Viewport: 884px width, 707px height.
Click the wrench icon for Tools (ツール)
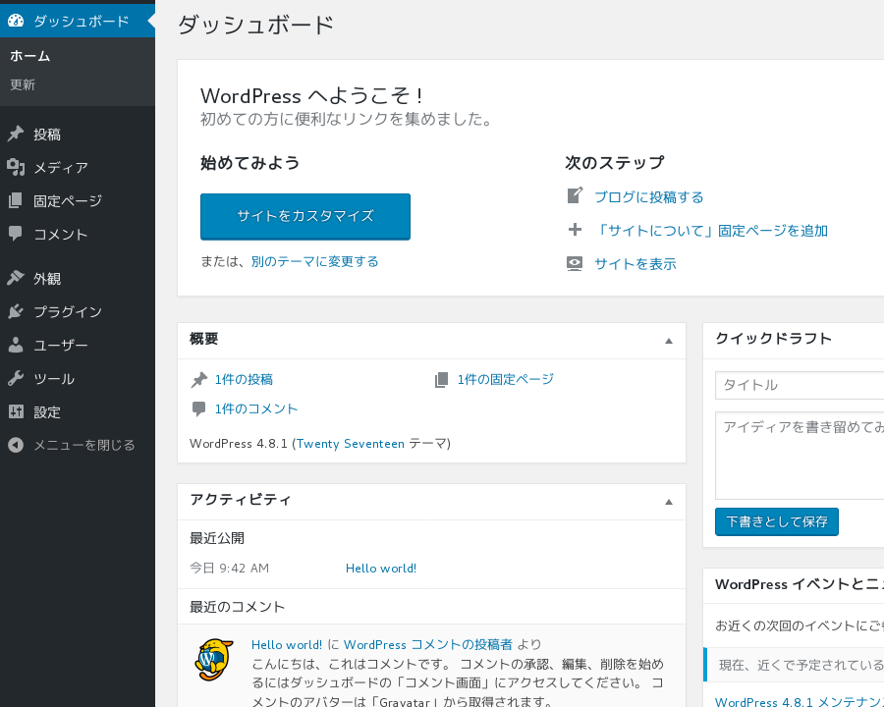pos(16,379)
